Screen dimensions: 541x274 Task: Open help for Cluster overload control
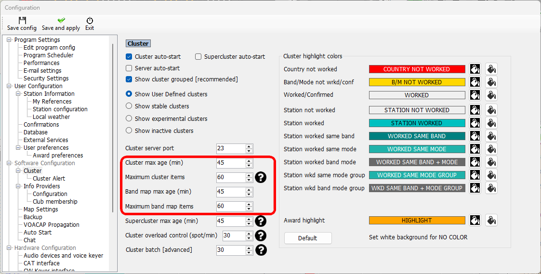pos(261,235)
